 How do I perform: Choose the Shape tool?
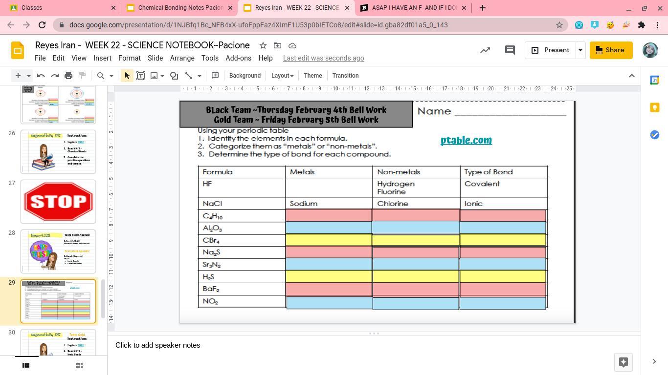174,76
